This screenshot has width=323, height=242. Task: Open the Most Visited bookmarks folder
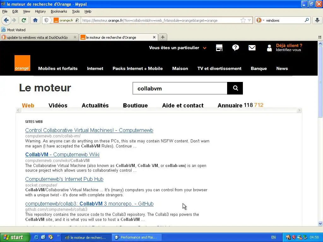[13, 30]
